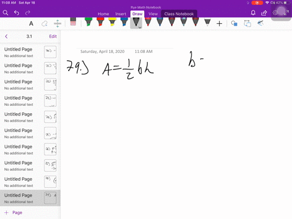Tap the red screen recording indicator

click(257, 2)
